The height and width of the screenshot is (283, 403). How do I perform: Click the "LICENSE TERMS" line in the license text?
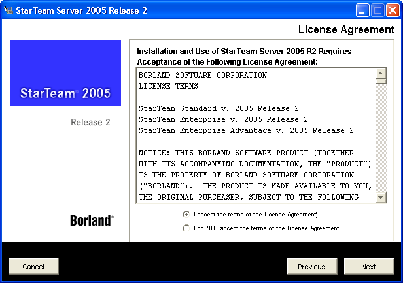(x=168, y=86)
